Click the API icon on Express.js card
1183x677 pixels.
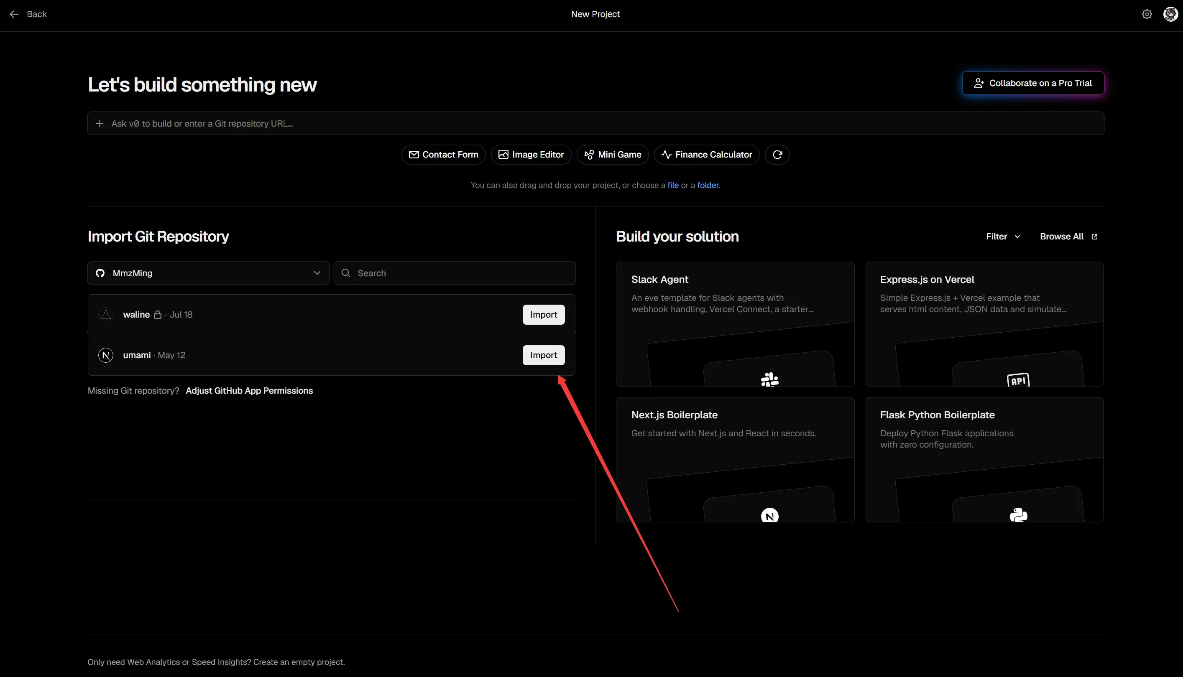click(x=1018, y=380)
